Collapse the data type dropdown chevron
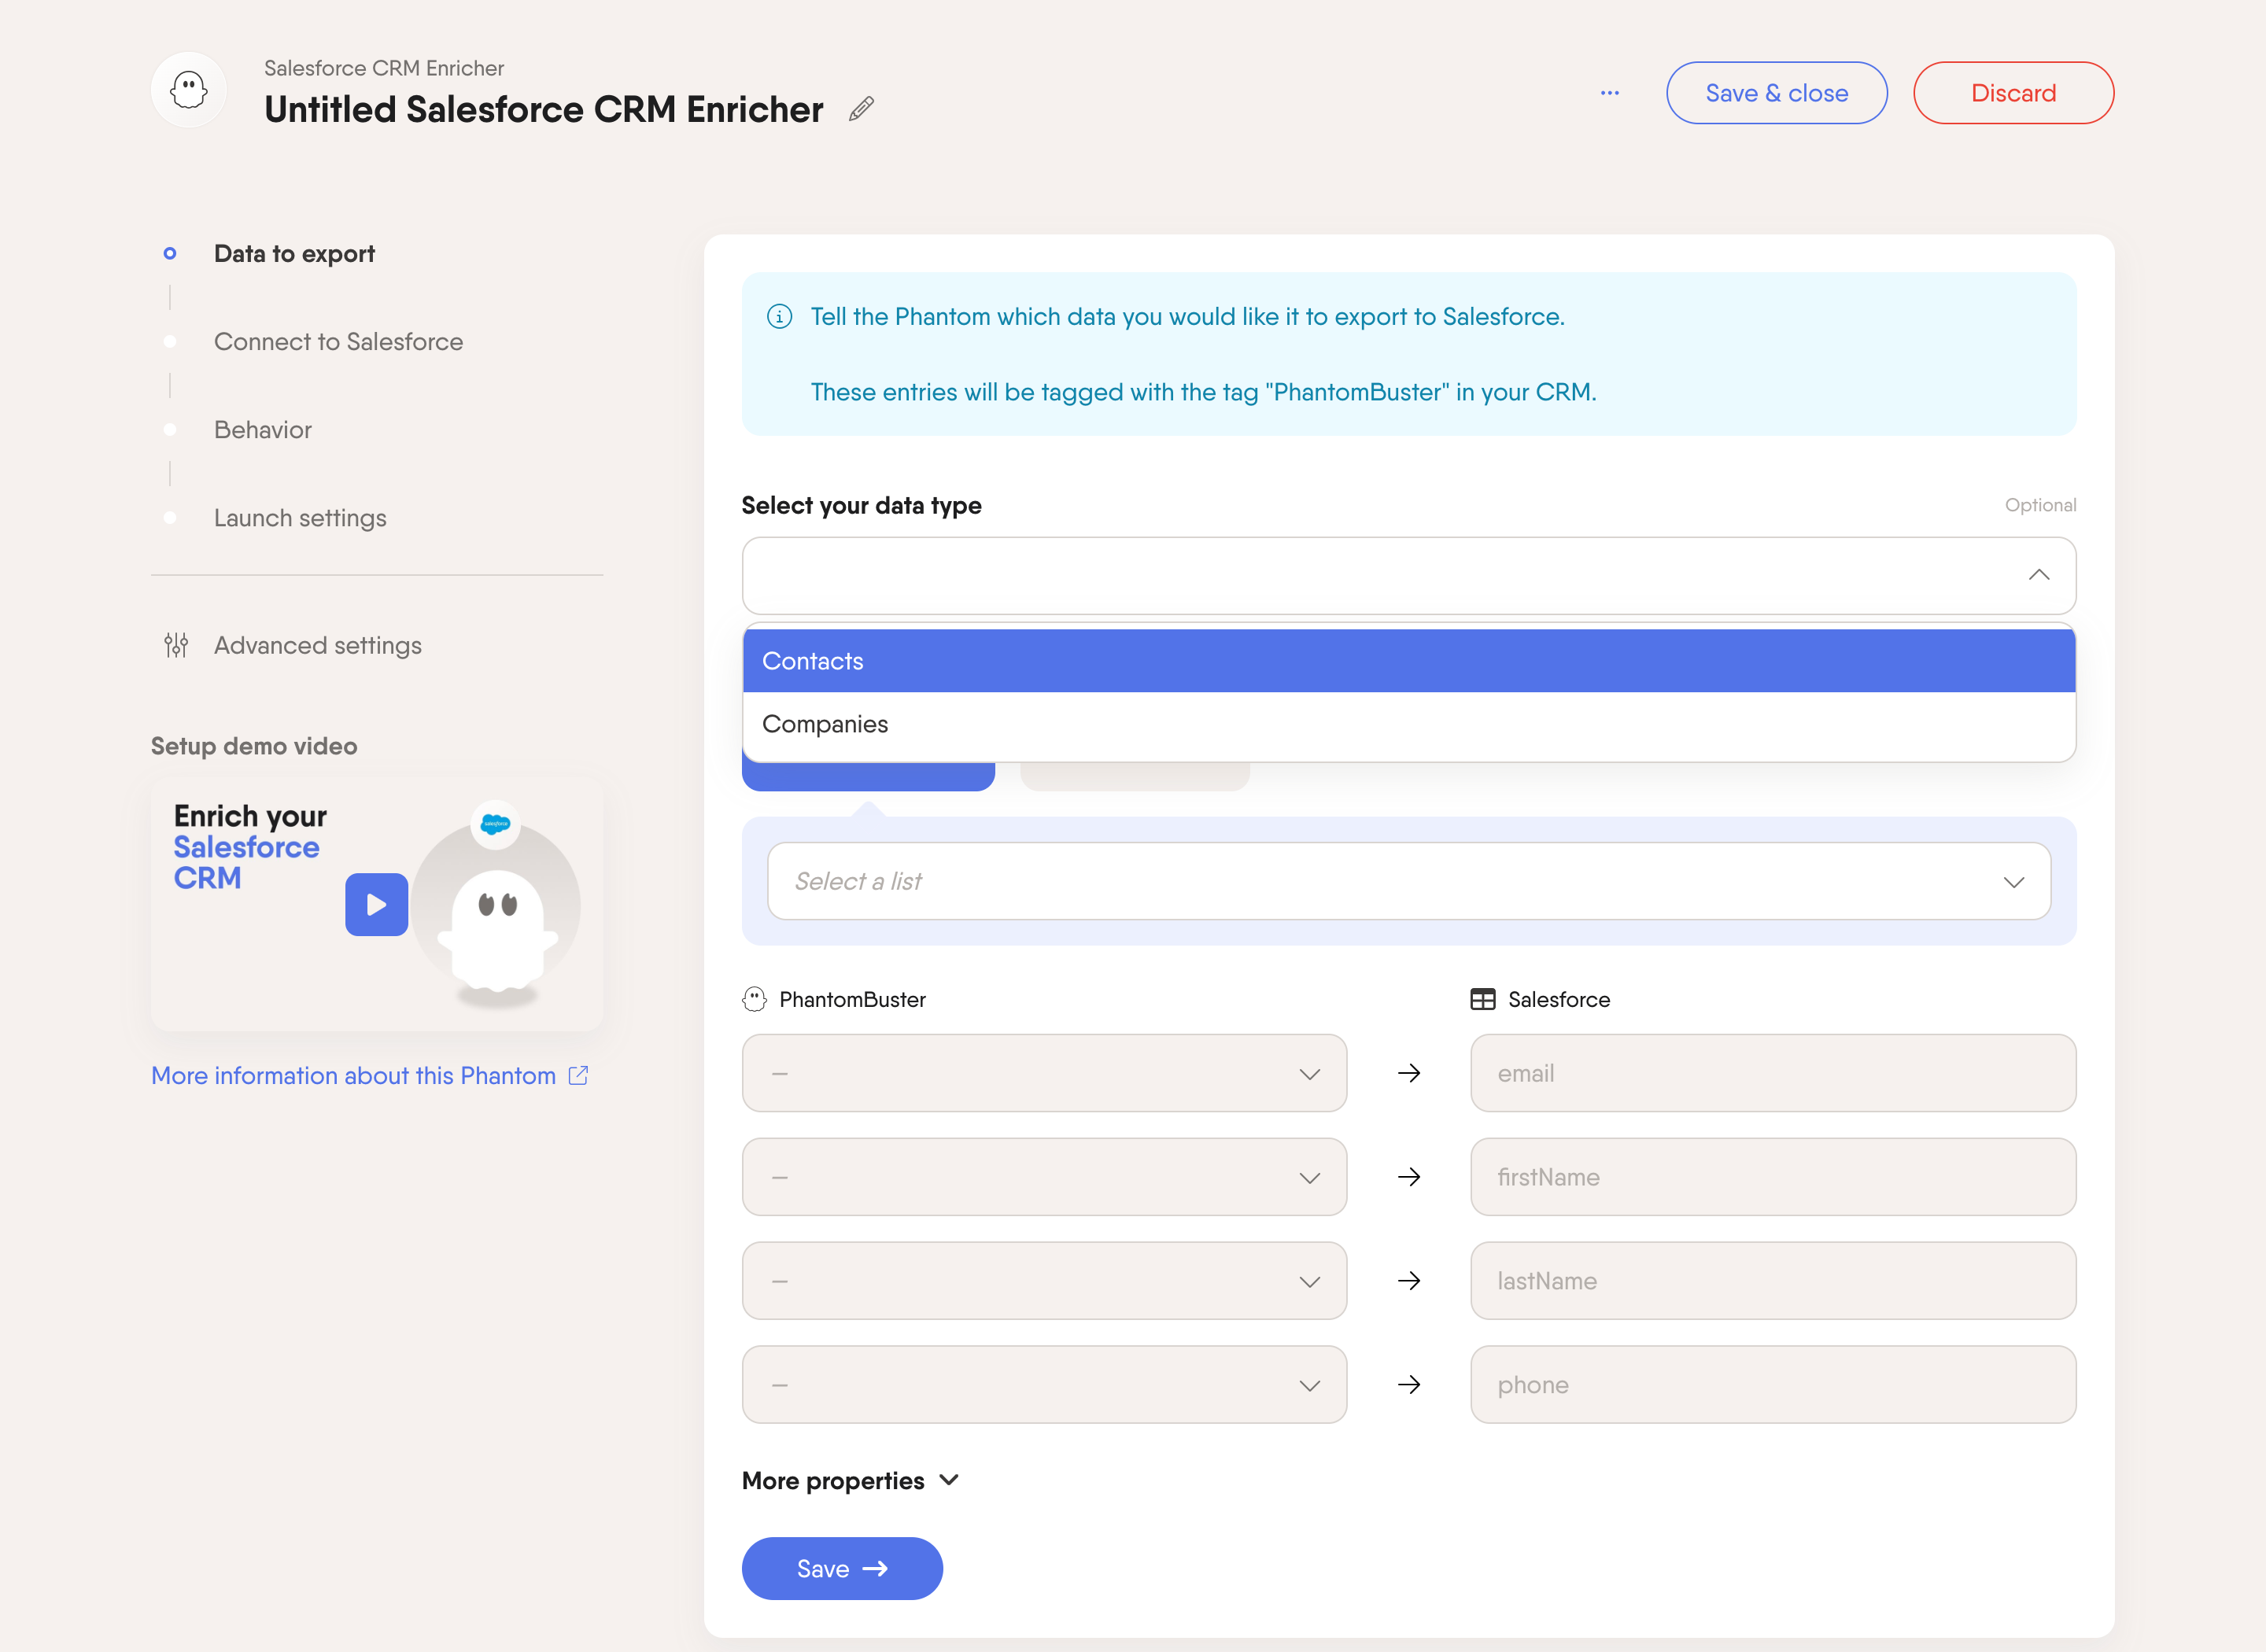This screenshot has width=2266, height=1652. pyautogui.click(x=2039, y=575)
